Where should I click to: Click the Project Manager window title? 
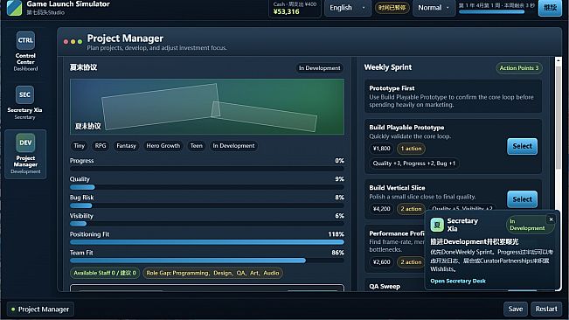(125, 38)
